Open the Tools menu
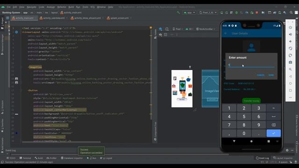This screenshot has width=299, height=168. 85,7
